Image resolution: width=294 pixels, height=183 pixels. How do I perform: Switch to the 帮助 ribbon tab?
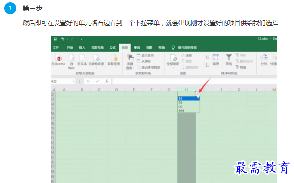coord(161,47)
